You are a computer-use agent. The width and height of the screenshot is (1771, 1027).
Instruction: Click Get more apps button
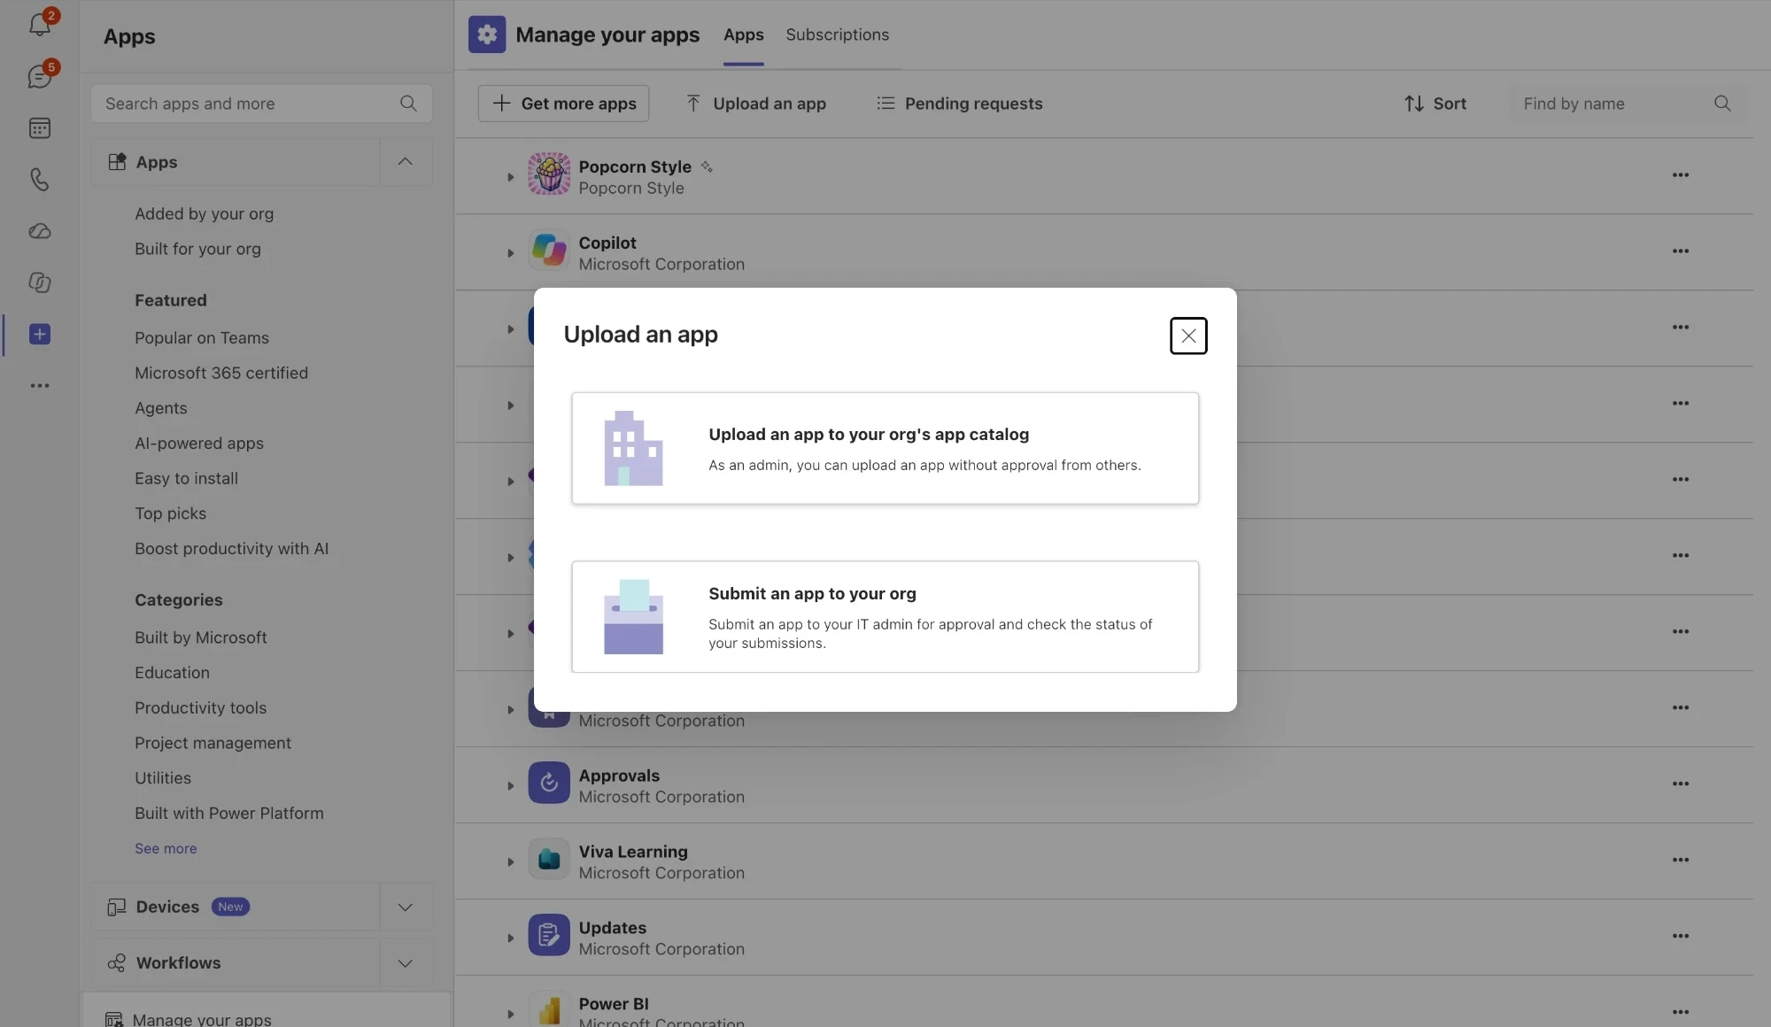click(x=563, y=104)
